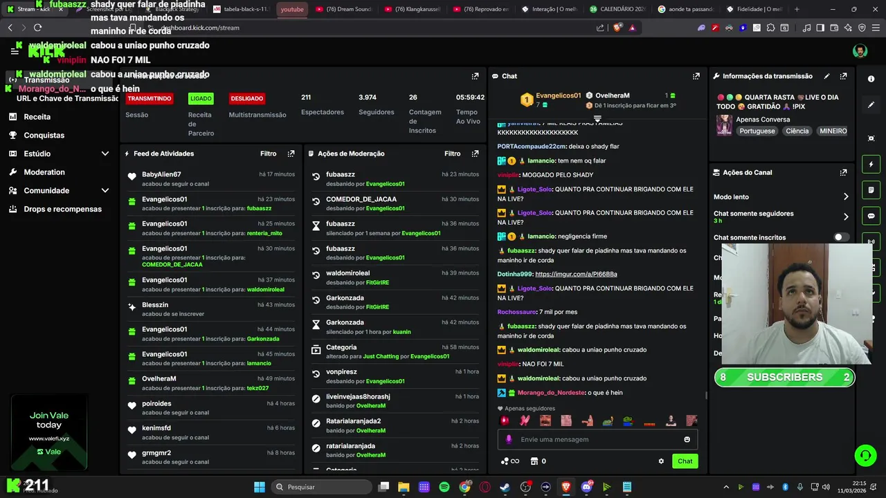Open Filtro in Feed de Atividades
The width and height of the screenshot is (886, 498).
coord(268,154)
